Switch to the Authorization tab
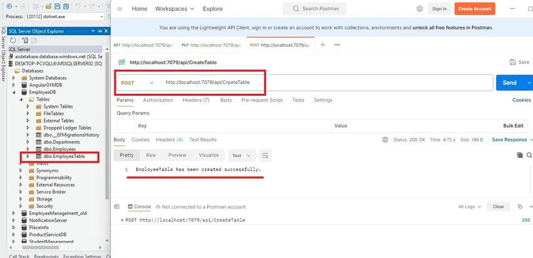The height and width of the screenshot is (258, 533). pyautogui.click(x=158, y=100)
